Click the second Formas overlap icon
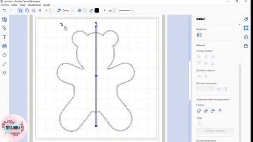This screenshot has height=142, width=253. pos(206,111)
